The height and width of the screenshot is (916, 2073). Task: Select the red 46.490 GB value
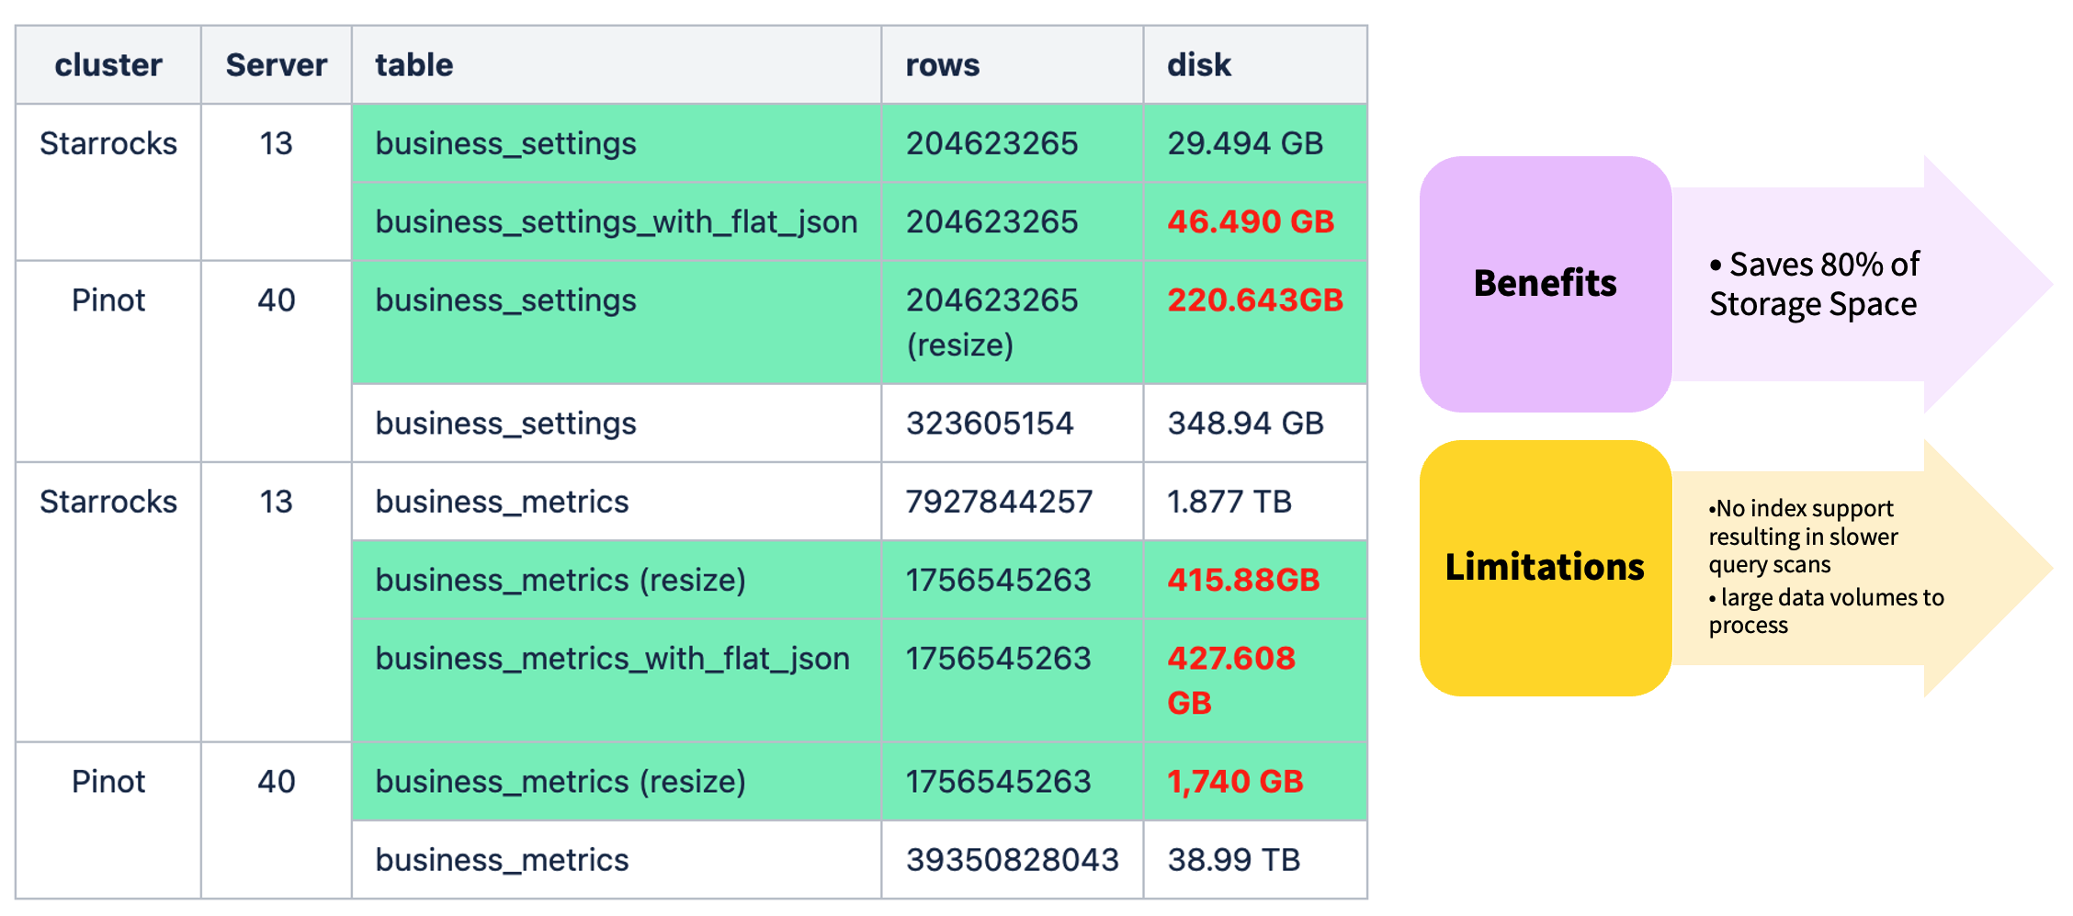tap(1251, 221)
